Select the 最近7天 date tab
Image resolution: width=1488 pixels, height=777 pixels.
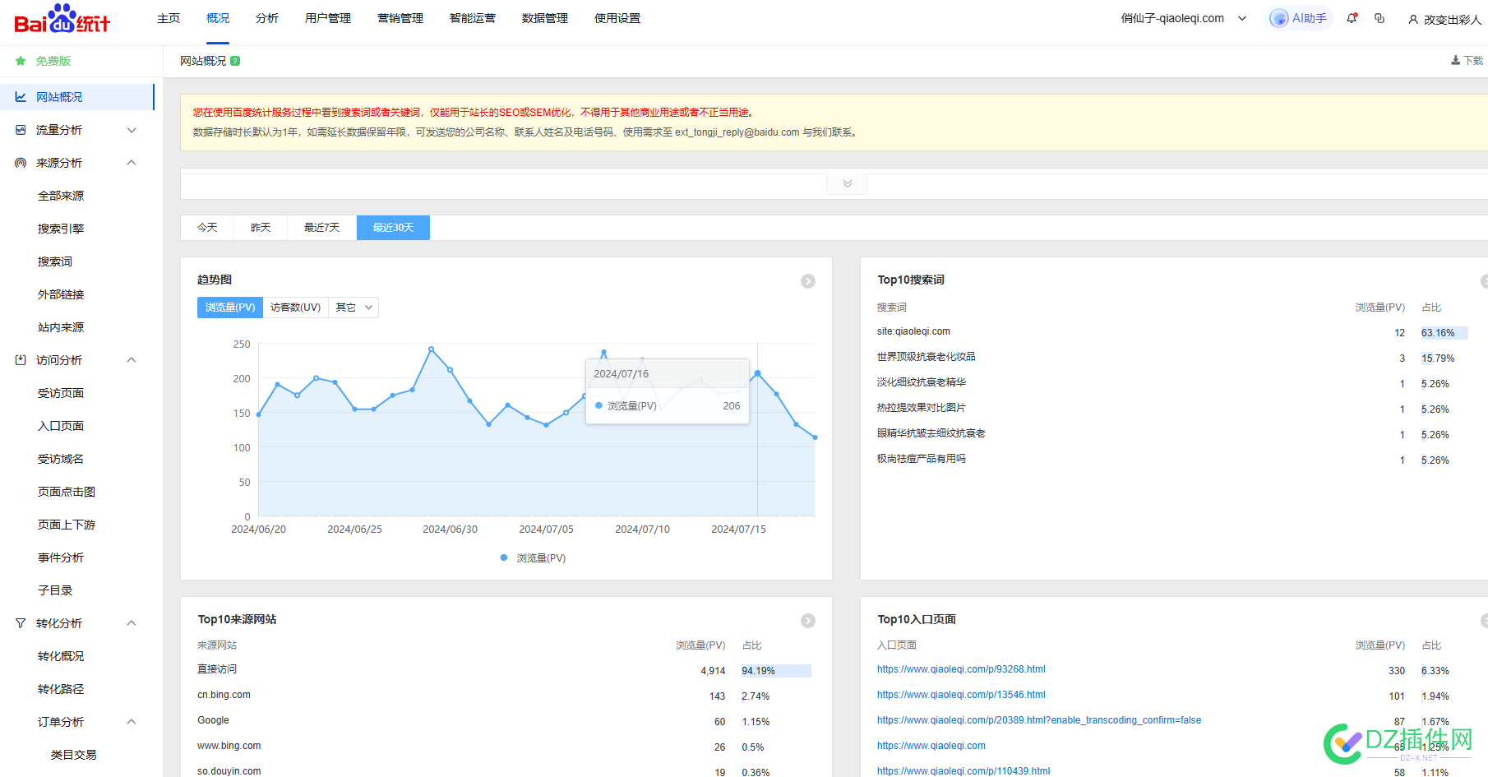(x=322, y=228)
